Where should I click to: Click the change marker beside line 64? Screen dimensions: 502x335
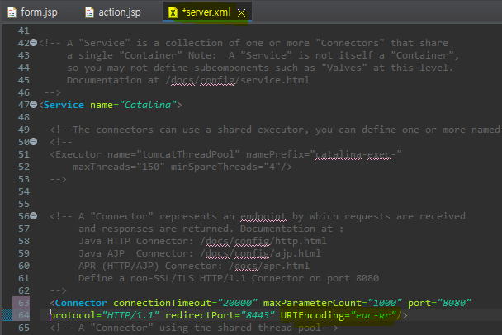[7, 315]
